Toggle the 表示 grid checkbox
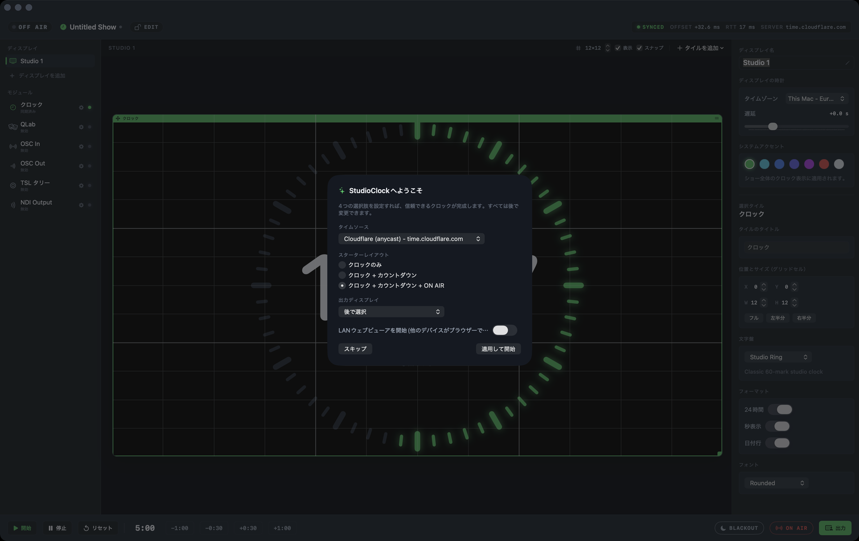Screen dimensions: 859x541 pyautogui.click(x=618, y=48)
